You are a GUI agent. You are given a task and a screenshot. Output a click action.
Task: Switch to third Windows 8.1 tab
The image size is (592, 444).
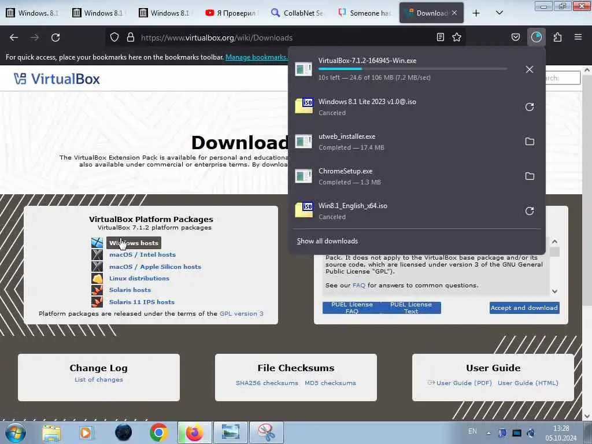click(x=165, y=13)
